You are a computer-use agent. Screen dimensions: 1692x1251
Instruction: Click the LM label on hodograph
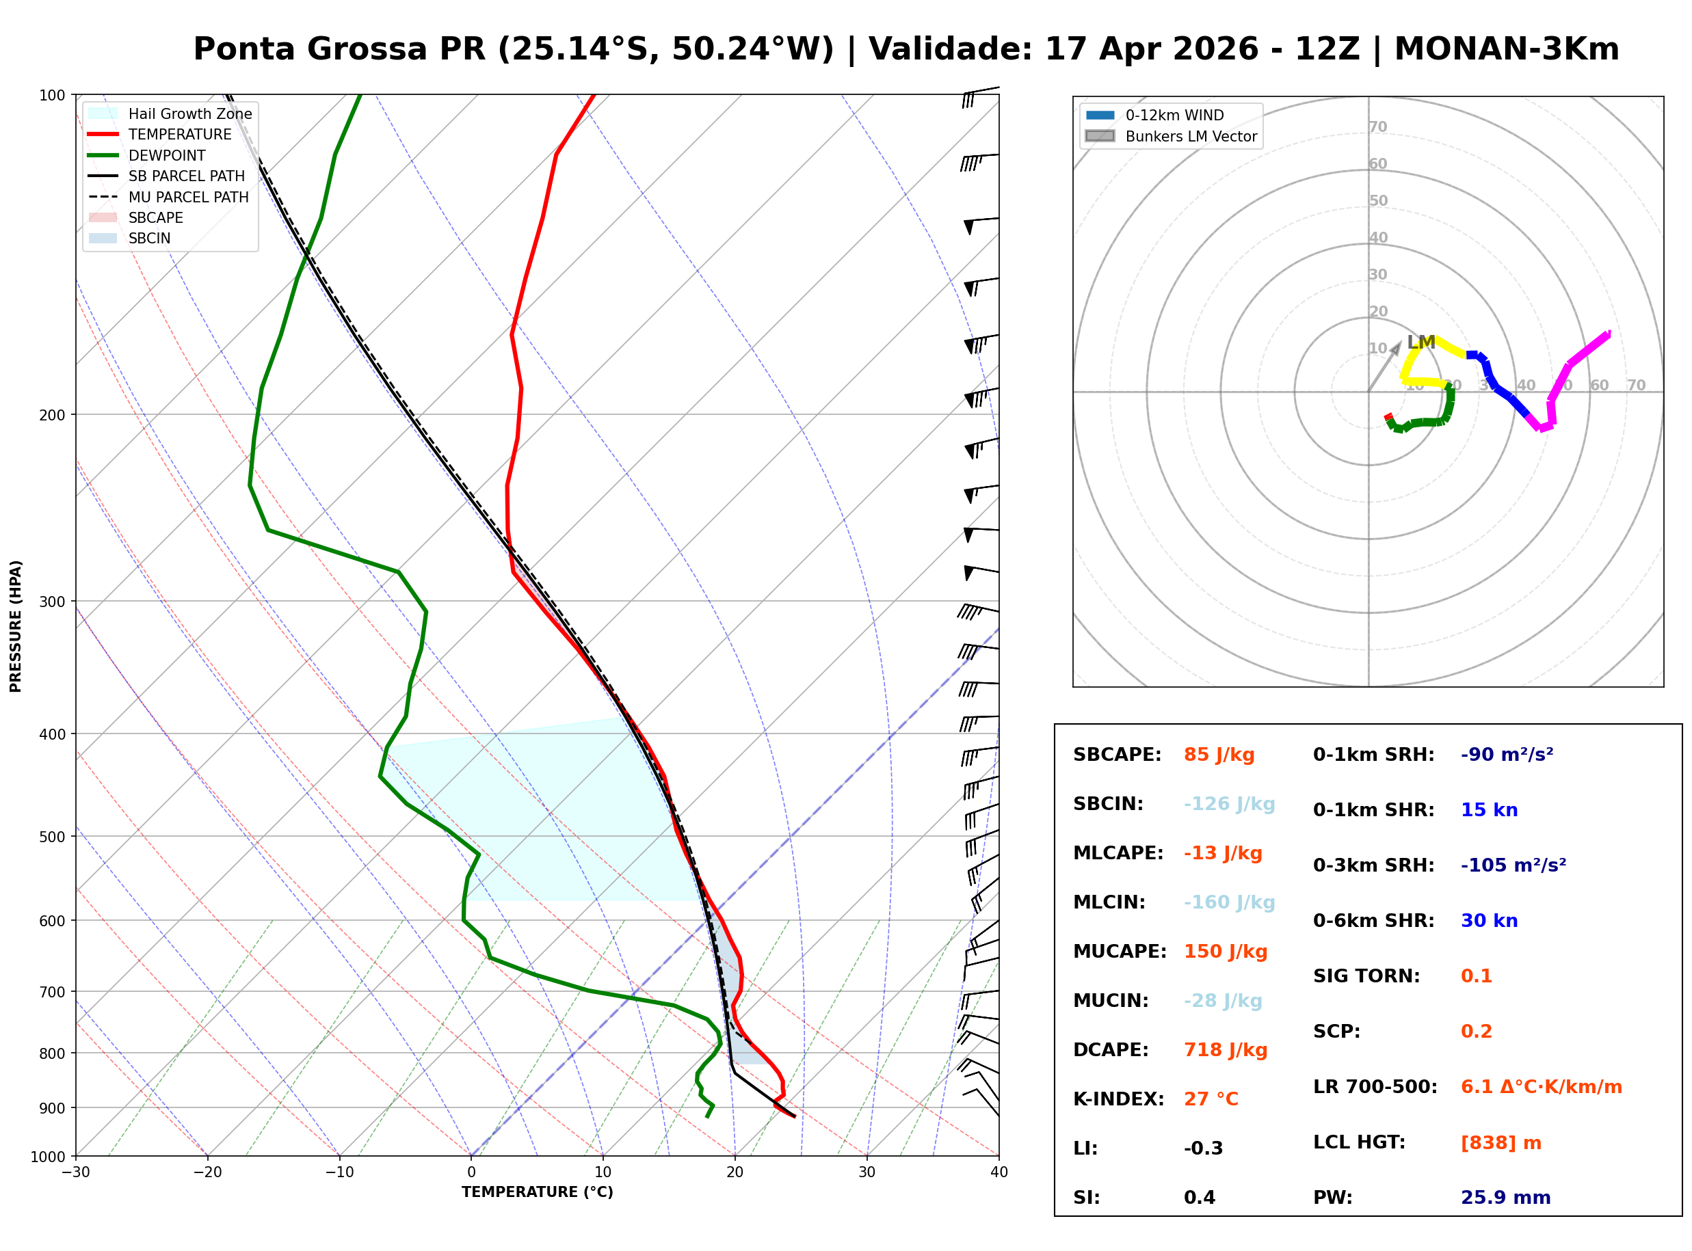pyautogui.click(x=1421, y=342)
